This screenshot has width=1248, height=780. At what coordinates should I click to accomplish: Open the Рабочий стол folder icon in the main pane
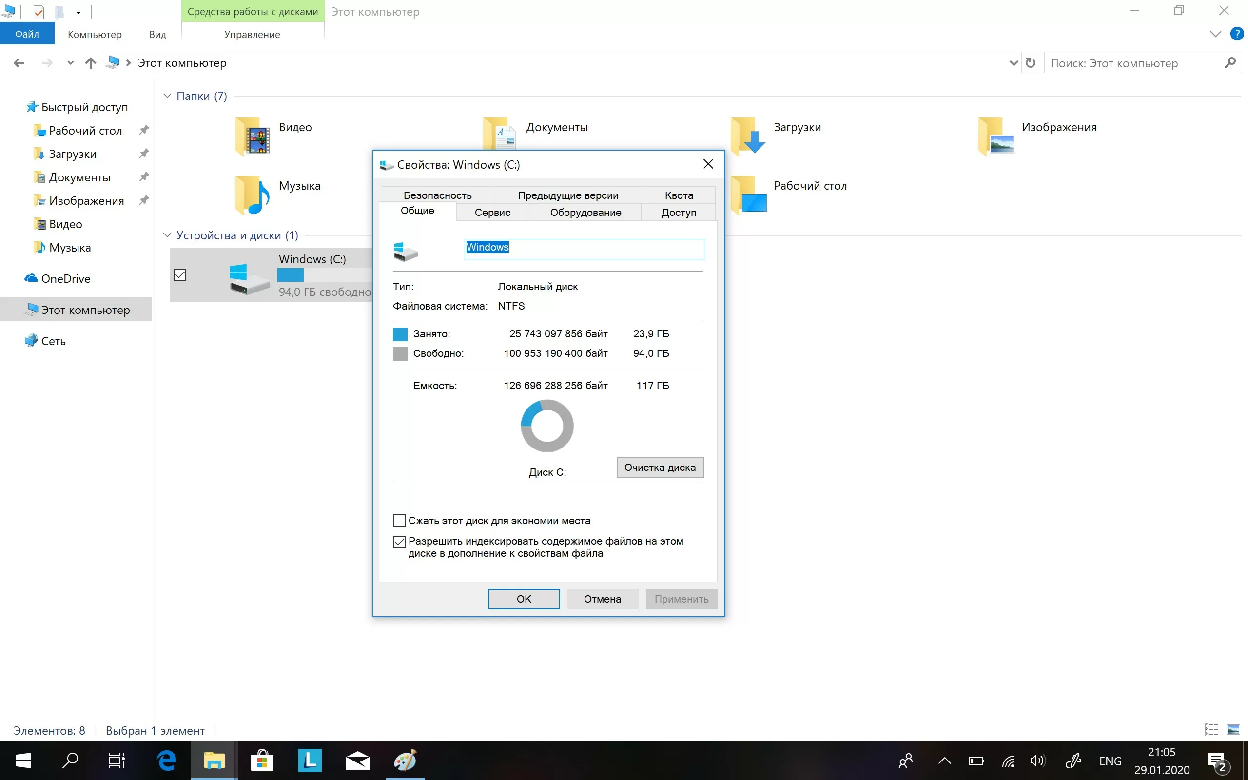[x=748, y=194]
